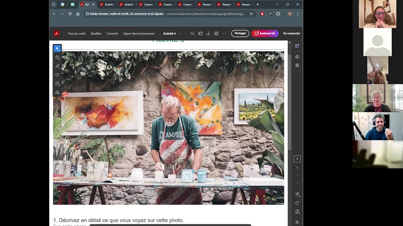Click the Acrobat red logo
403x226 pixels.
click(56, 34)
